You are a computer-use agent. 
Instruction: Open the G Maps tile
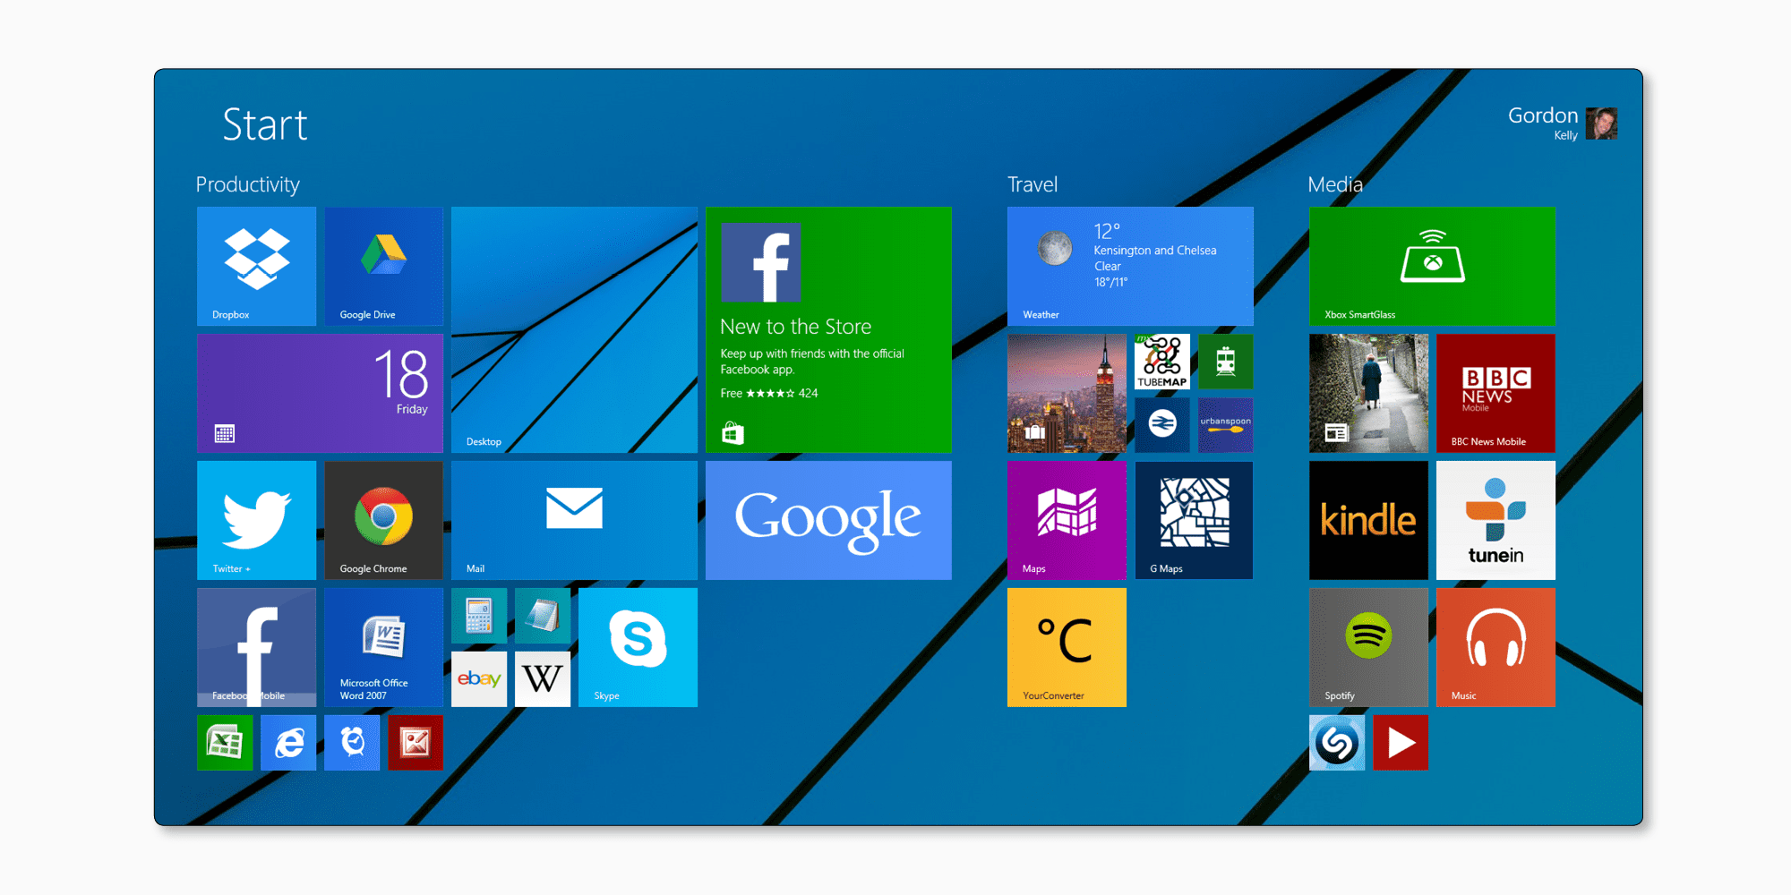click(1194, 520)
